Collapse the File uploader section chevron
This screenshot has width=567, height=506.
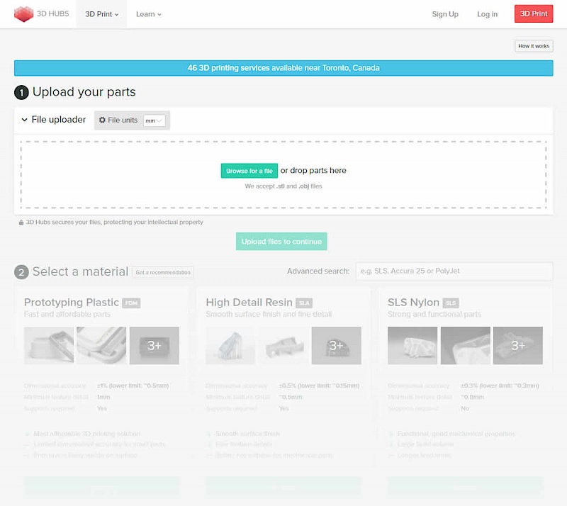click(x=24, y=120)
